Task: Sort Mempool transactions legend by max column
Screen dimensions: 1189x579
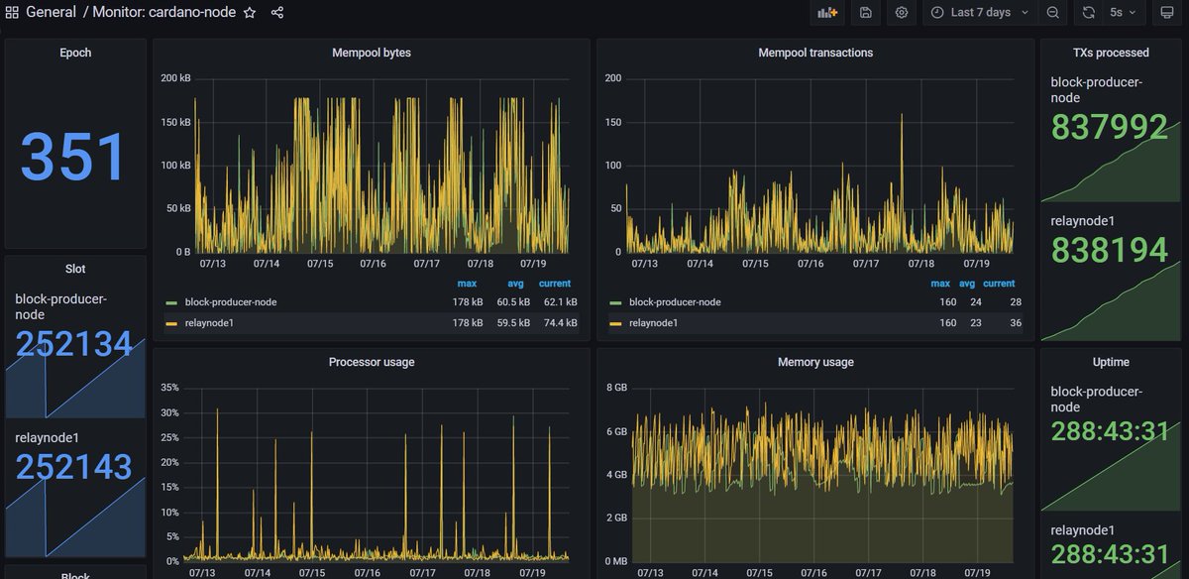Action: [x=940, y=284]
